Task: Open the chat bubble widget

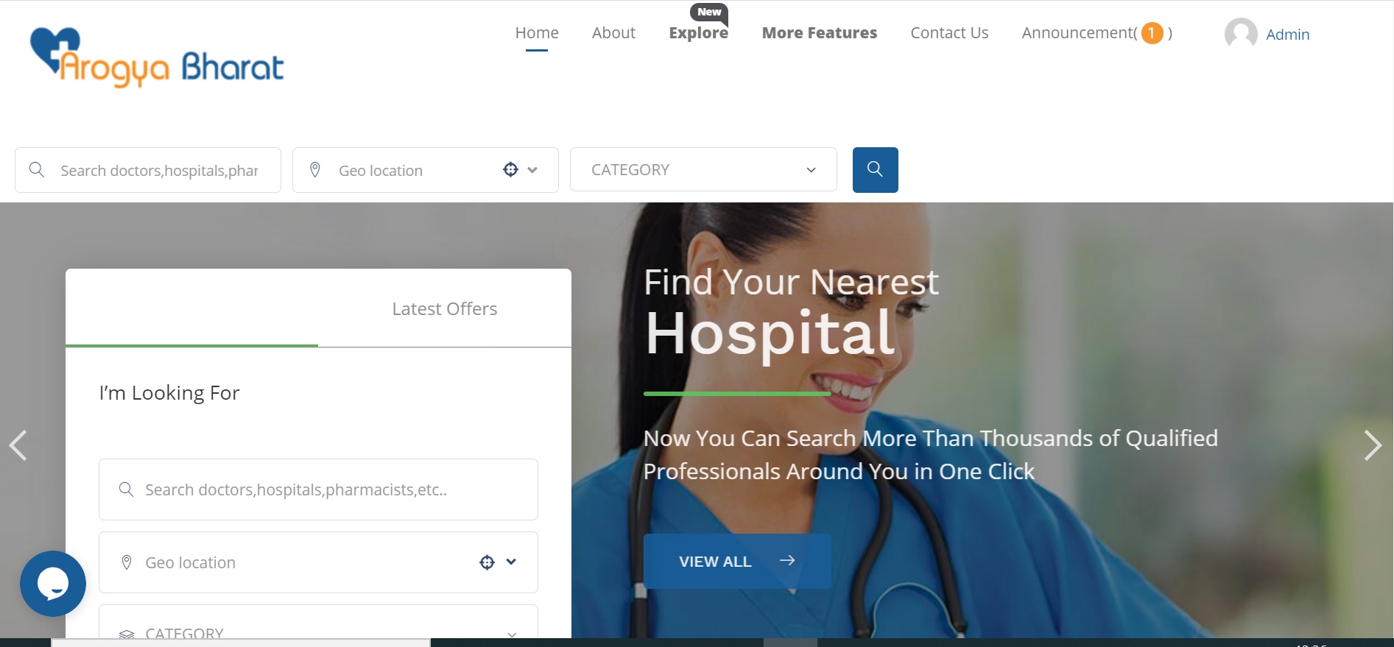Action: pyautogui.click(x=53, y=584)
